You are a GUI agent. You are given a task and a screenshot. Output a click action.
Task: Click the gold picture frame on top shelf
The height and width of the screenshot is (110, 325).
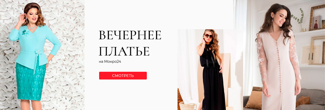317,18
